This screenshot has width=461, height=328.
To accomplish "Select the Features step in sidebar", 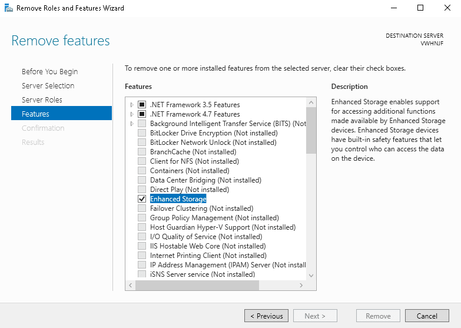I will pos(61,114).
